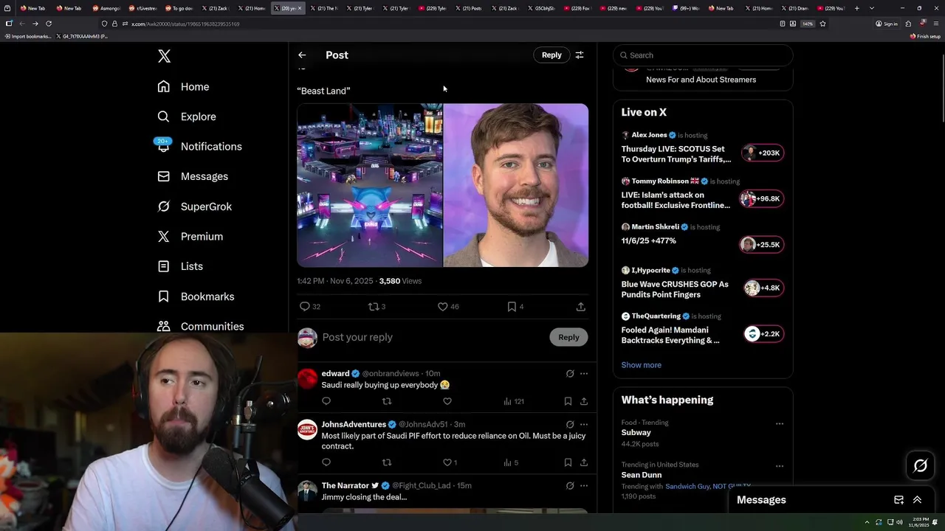The image size is (945, 531).
Task: Open Explore in sidebar
Action: click(x=187, y=117)
